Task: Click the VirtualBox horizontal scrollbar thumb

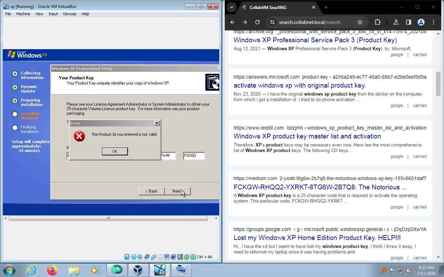Action: pyautogui.click(x=108, y=218)
